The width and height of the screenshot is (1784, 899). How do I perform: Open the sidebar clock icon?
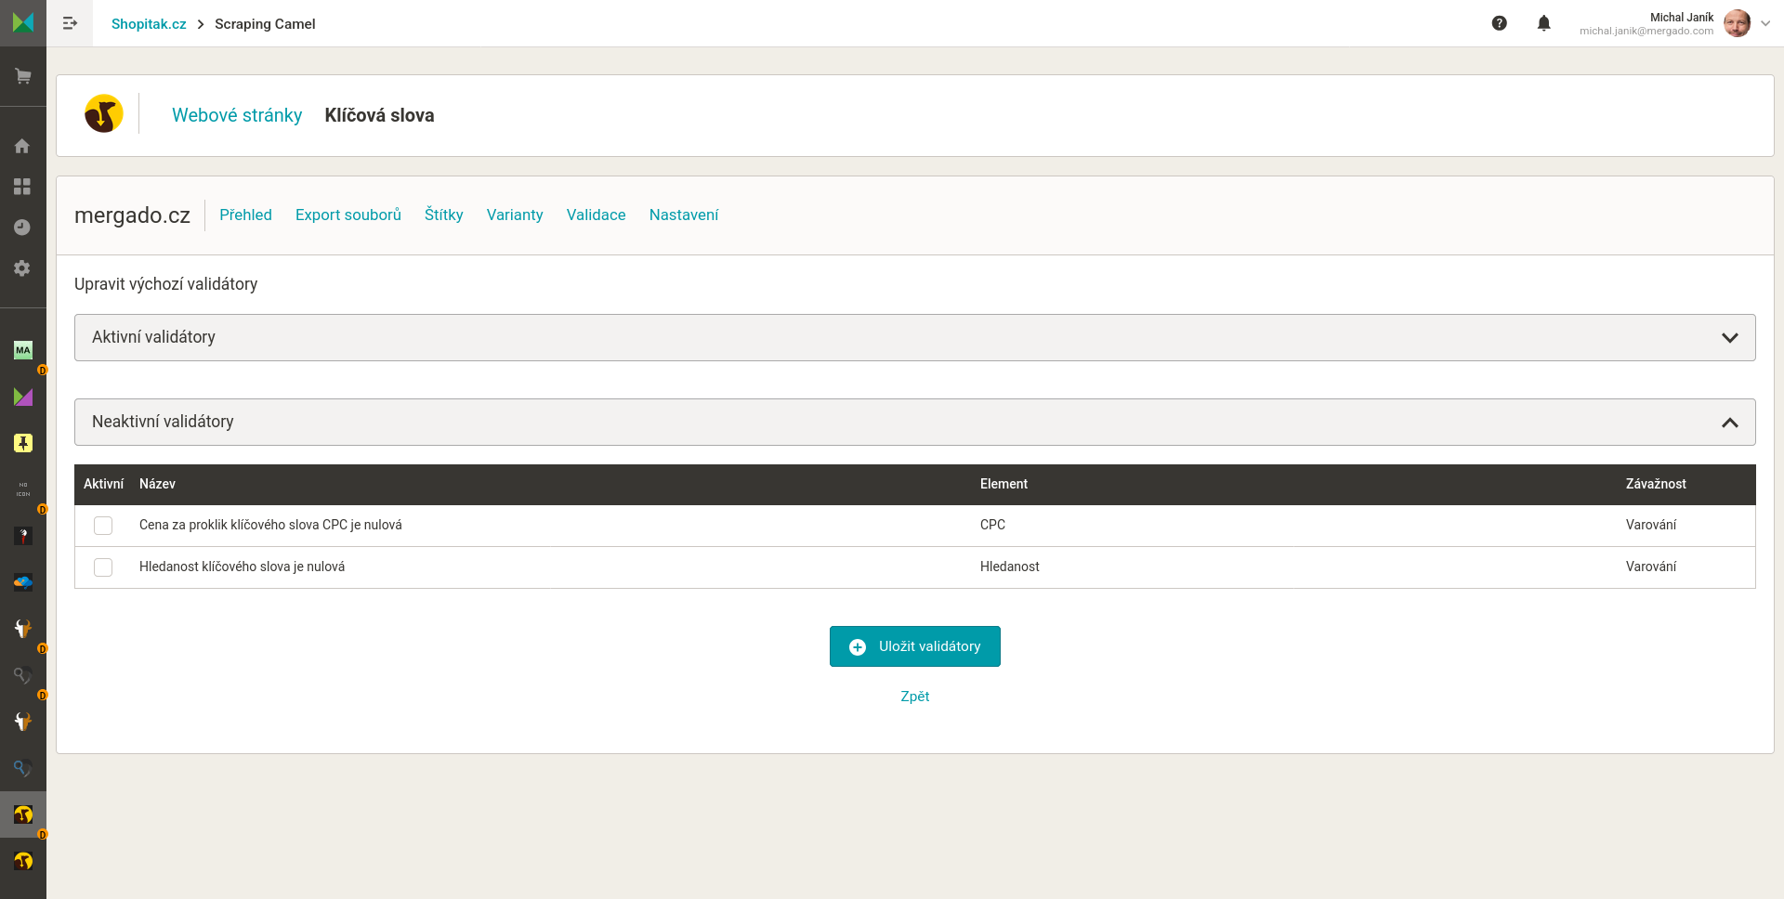pyautogui.click(x=22, y=228)
